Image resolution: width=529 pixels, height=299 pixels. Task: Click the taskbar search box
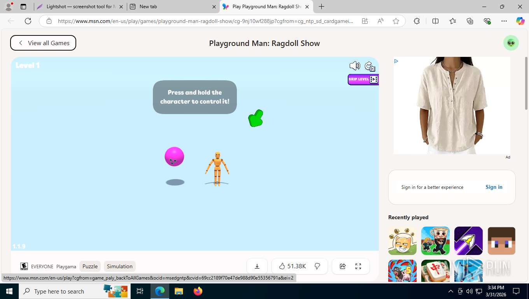[x=74, y=291]
